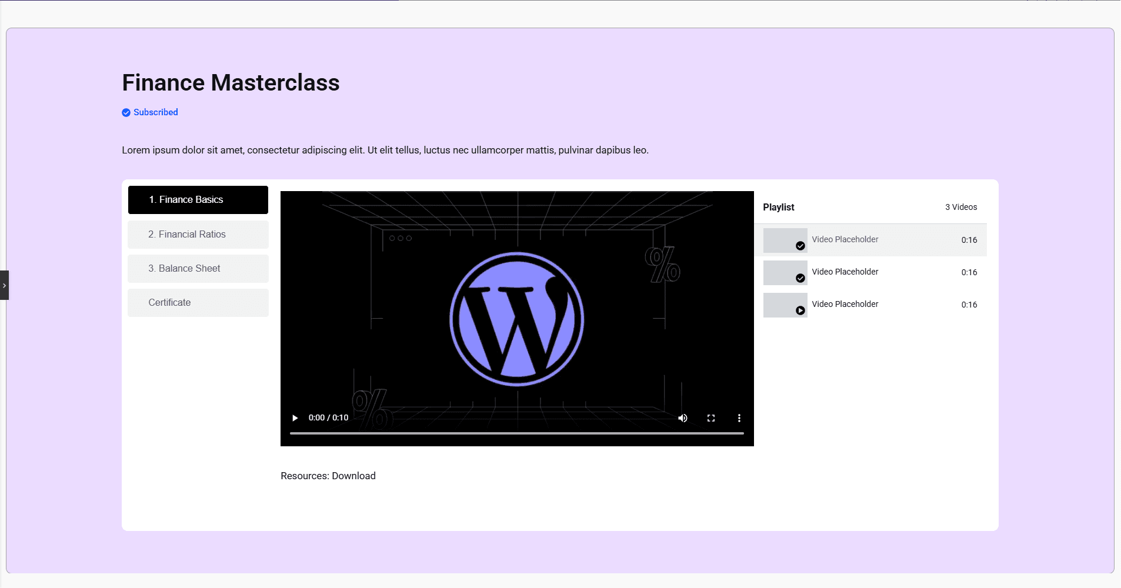The width and height of the screenshot is (1121, 588).
Task: Click the second playlist video's thumbnail
Action: coord(785,273)
